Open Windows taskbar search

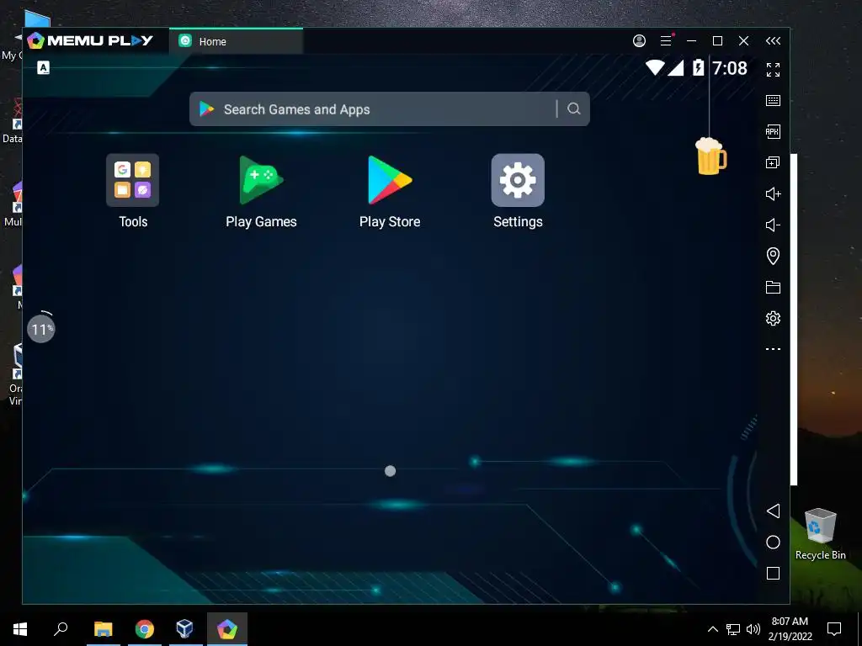(61, 629)
